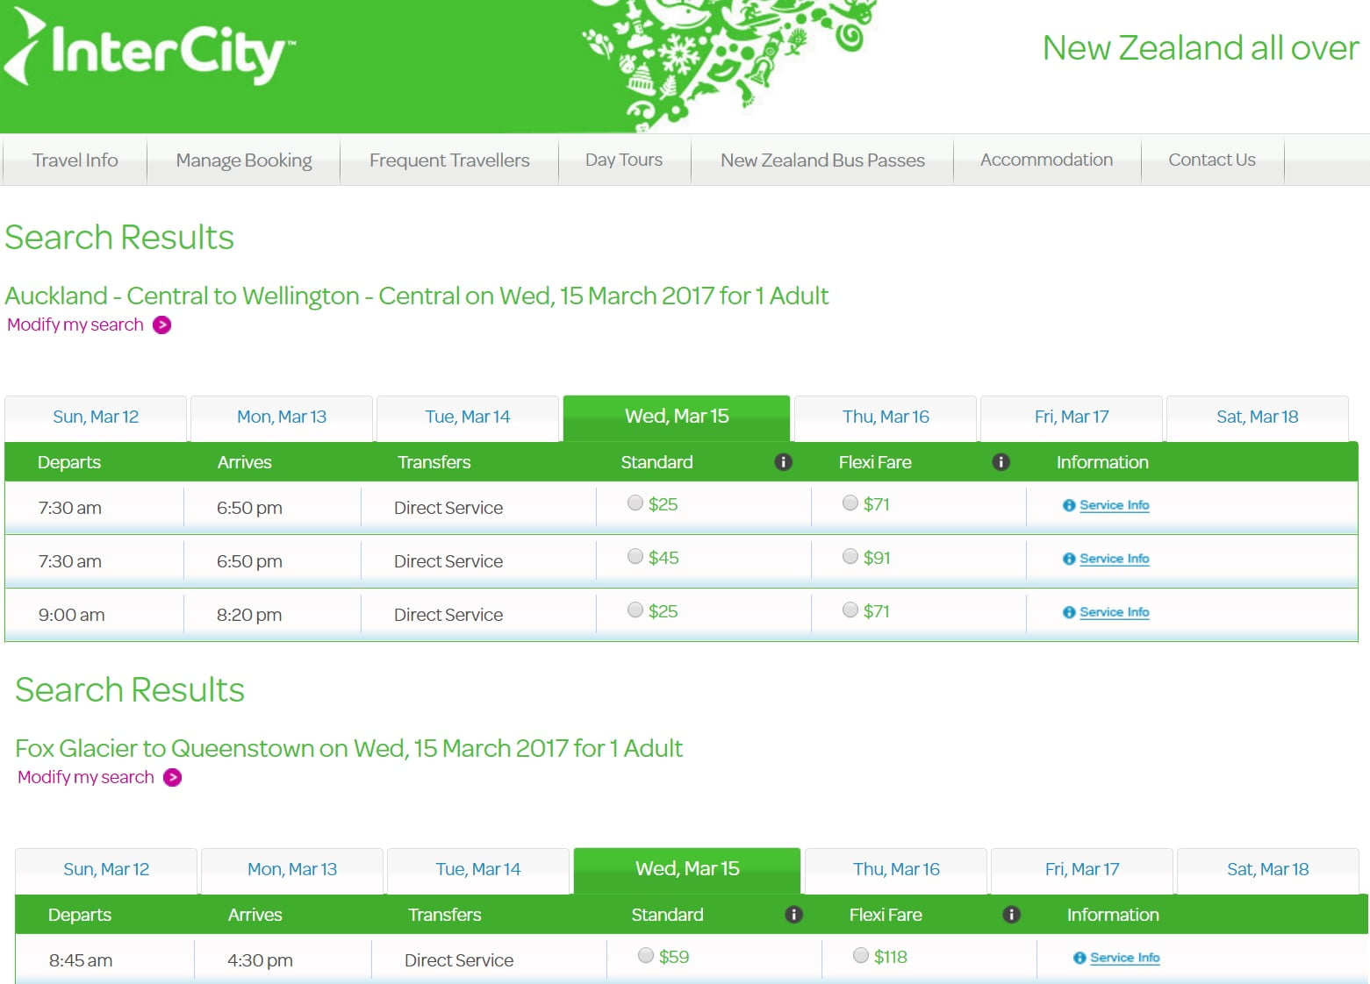Select $25 Standard fare for 9:00 am departure
Screen dimensions: 1370x984
(x=635, y=610)
